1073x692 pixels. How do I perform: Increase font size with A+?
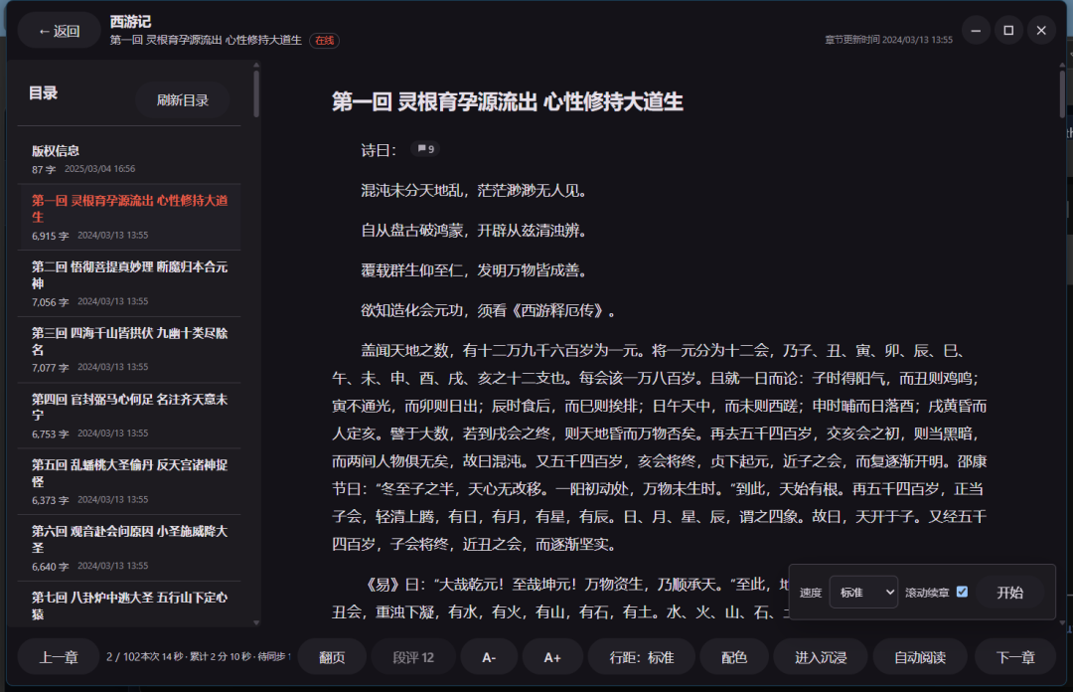[552, 657]
